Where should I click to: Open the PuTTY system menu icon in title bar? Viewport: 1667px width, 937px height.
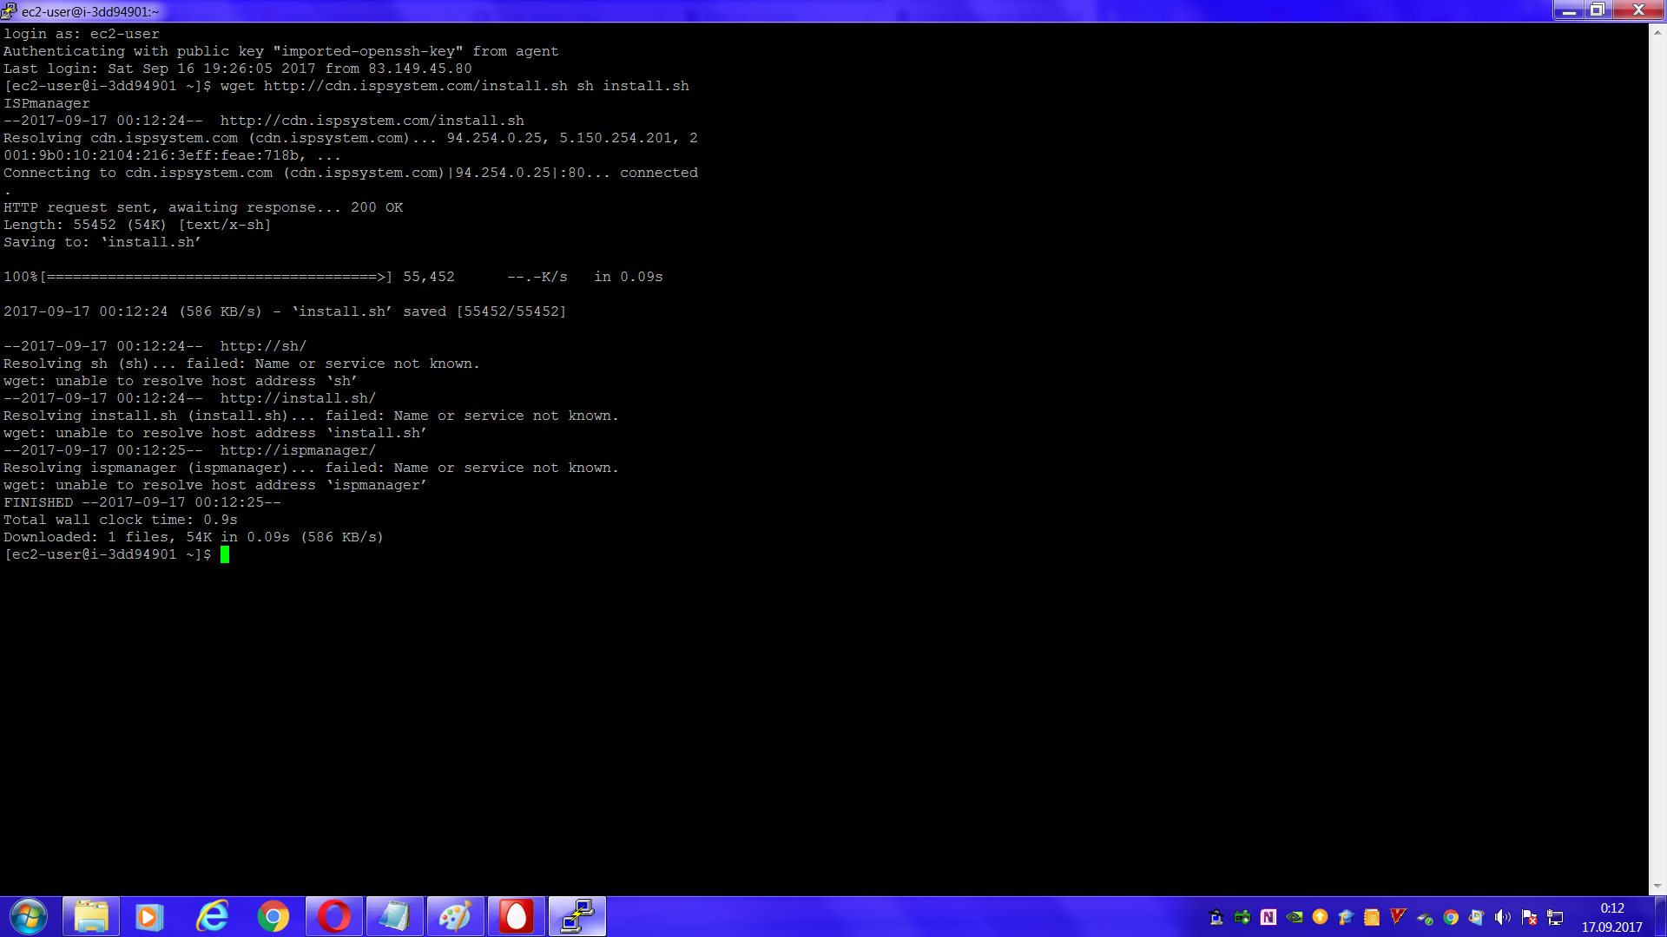click(x=9, y=10)
